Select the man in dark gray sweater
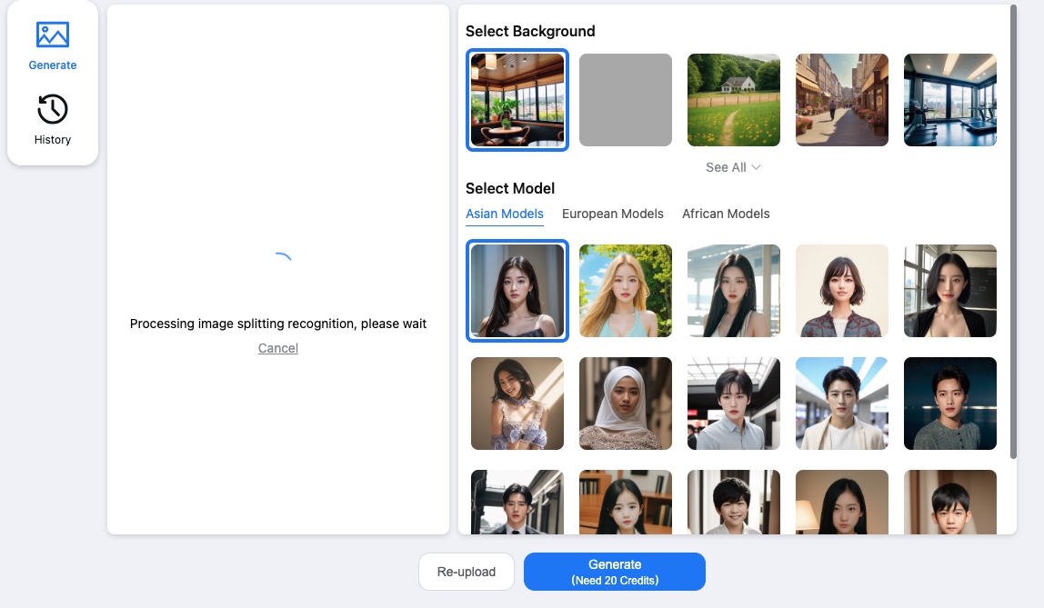1044x608 pixels. pyautogui.click(x=950, y=404)
